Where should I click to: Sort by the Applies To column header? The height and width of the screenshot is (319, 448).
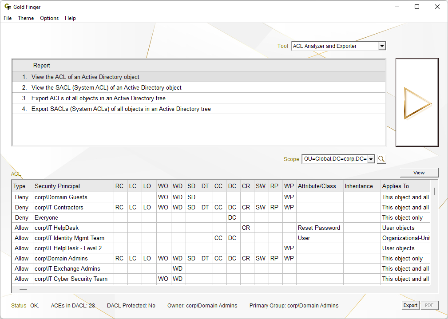(x=395, y=186)
